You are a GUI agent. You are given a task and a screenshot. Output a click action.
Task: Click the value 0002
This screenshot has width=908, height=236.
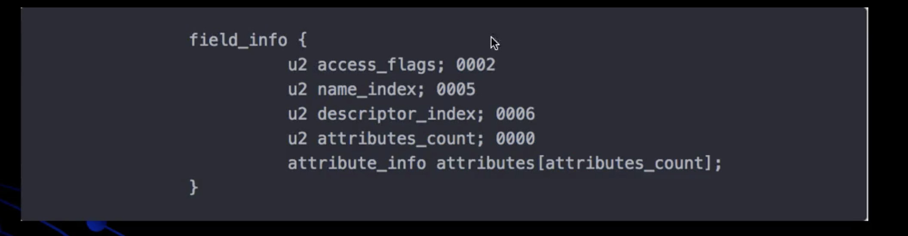(x=475, y=65)
